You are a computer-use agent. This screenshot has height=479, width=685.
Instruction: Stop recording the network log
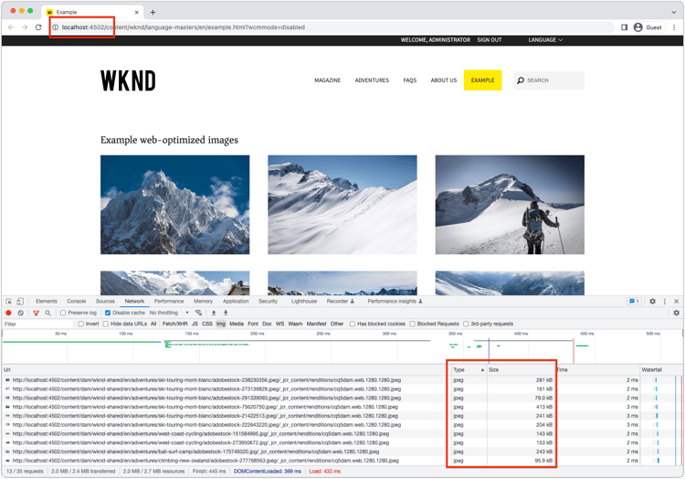[8, 313]
